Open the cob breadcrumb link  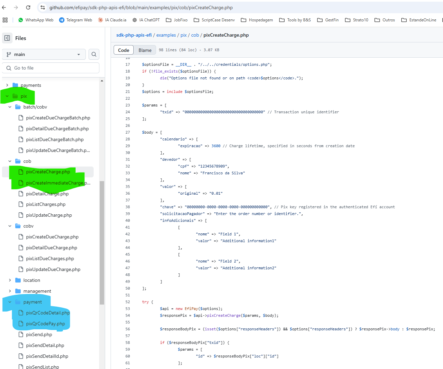tap(195, 35)
